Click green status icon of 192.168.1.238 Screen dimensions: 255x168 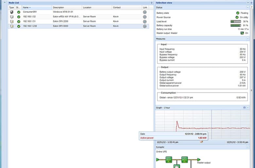(x=19, y=26)
